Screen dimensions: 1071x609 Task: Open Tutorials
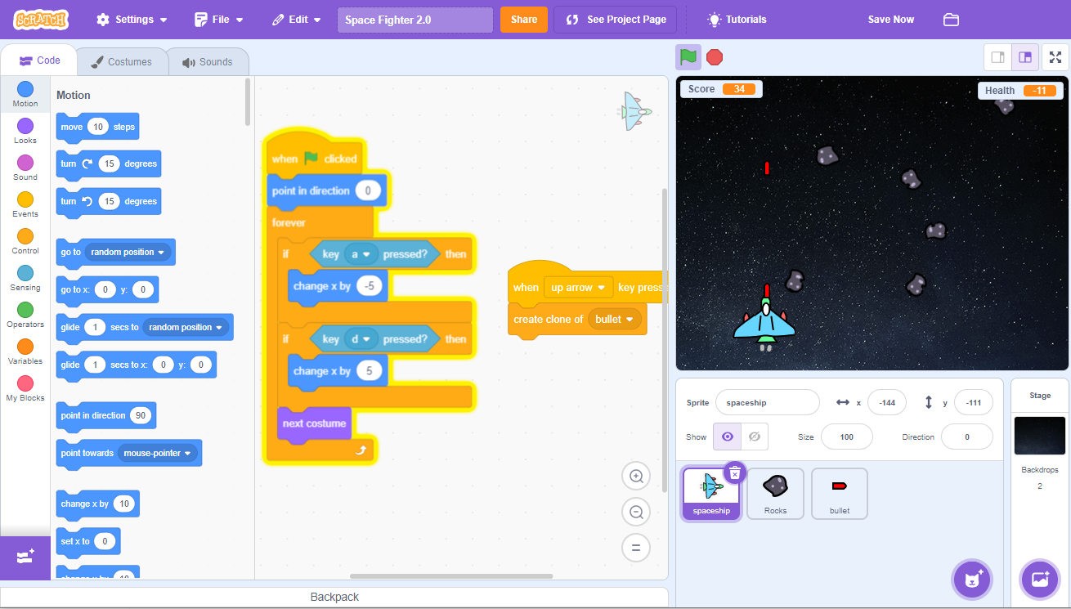pyautogui.click(x=737, y=20)
